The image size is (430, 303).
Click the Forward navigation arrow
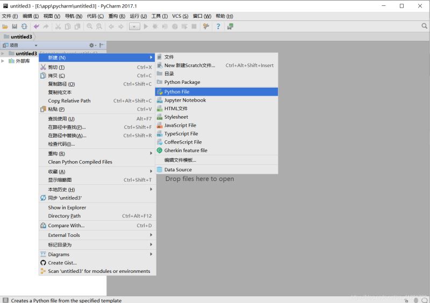coord(121,27)
